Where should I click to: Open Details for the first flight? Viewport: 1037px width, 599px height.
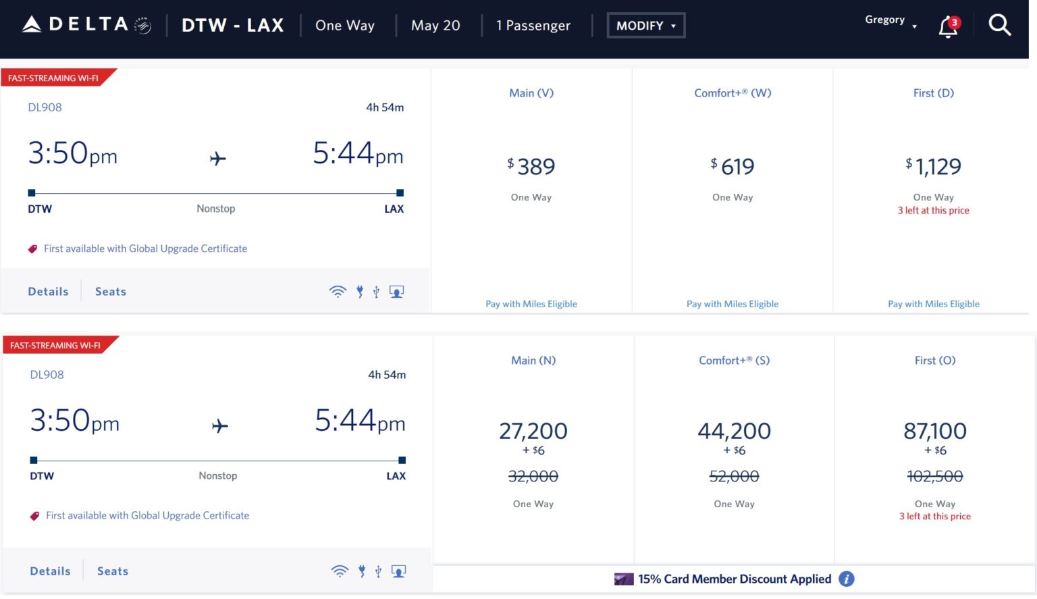tap(48, 290)
